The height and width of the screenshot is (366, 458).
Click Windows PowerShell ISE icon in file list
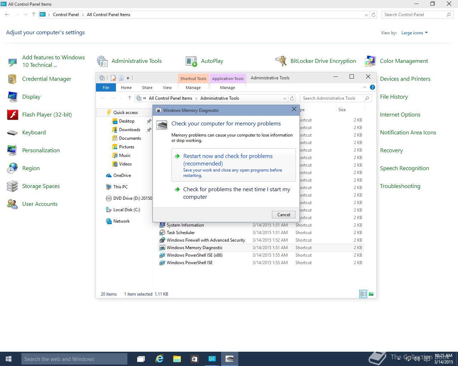pos(162,263)
